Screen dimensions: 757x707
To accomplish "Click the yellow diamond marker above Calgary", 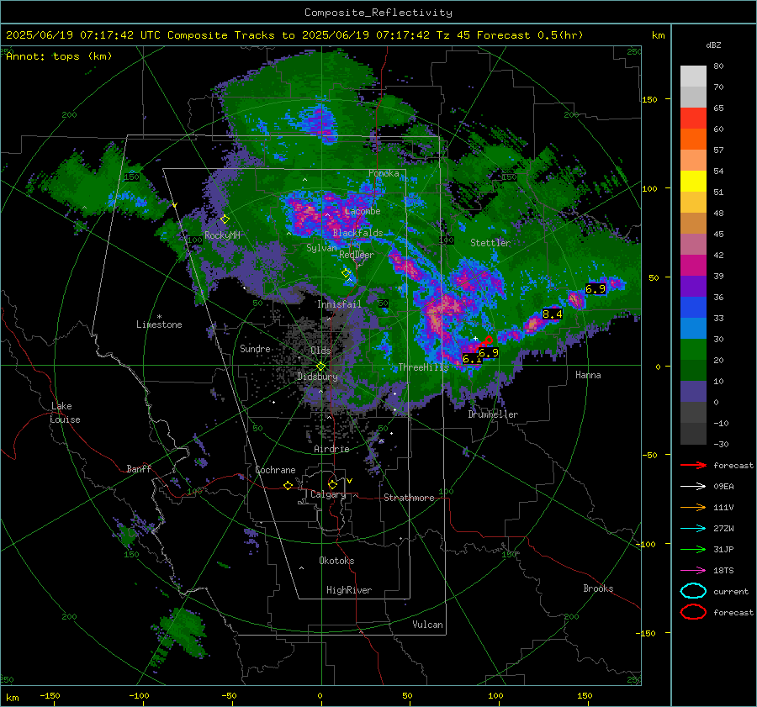I will click(x=332, y=484).
